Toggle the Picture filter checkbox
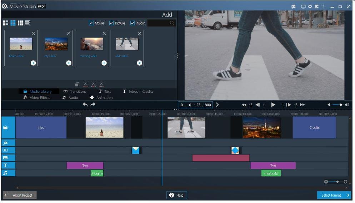 [111, 23]
